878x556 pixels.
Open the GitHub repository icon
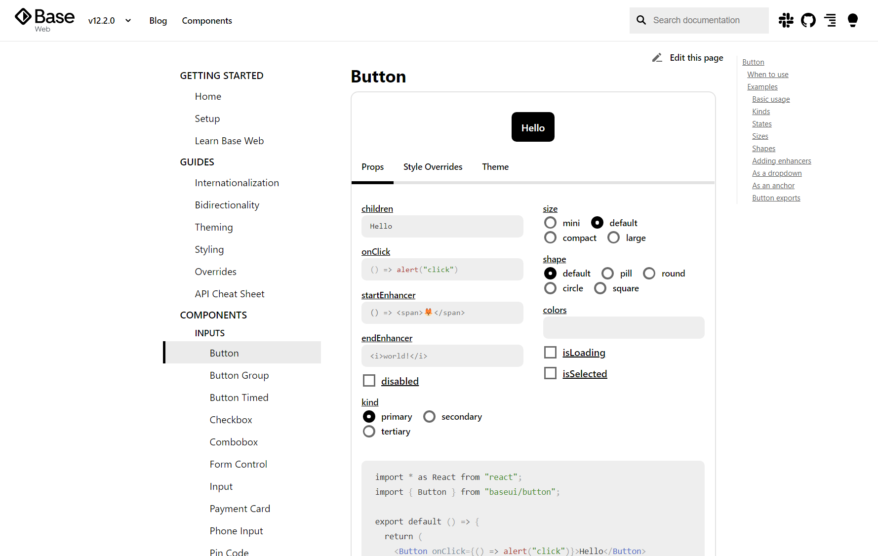point(808,20)
